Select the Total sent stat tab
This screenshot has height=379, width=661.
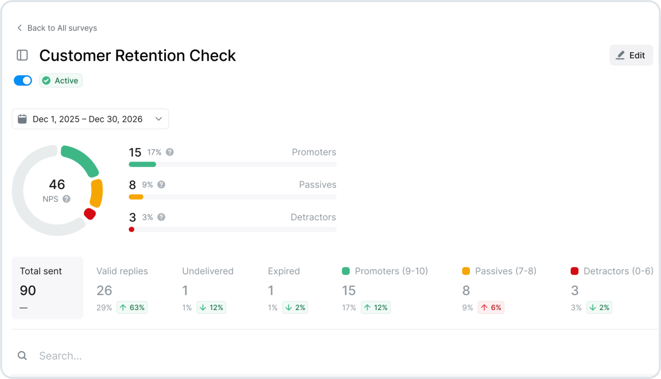coord(47,288)
